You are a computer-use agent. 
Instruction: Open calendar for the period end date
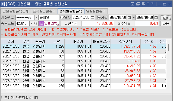tap(156, 17)
